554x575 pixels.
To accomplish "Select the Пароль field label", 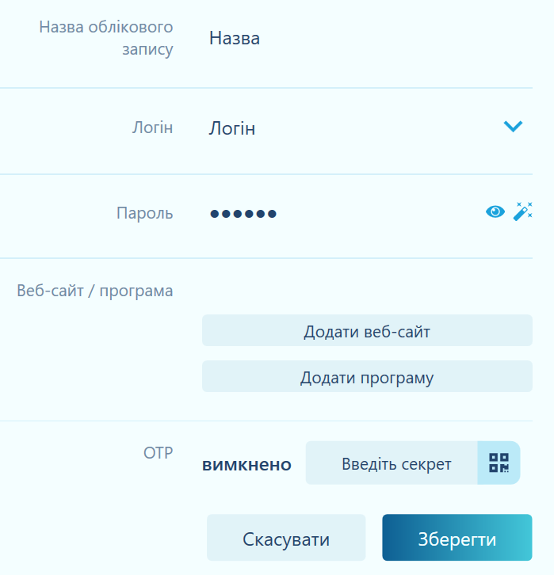I will tap(144, 212).
